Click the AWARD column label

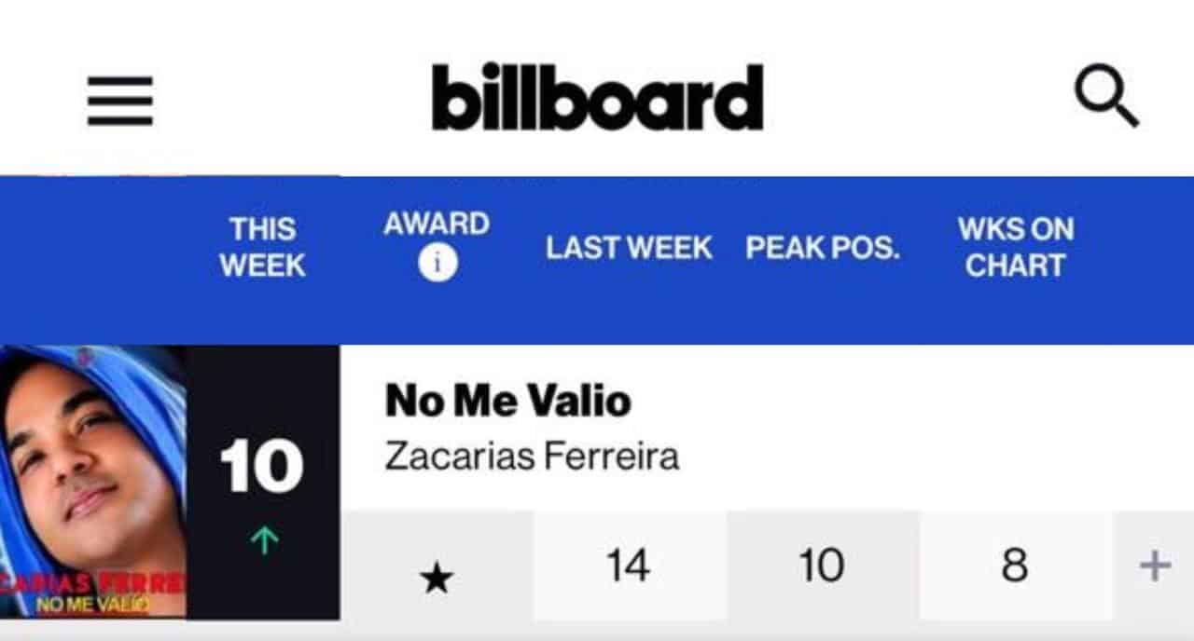pos(437,224)
